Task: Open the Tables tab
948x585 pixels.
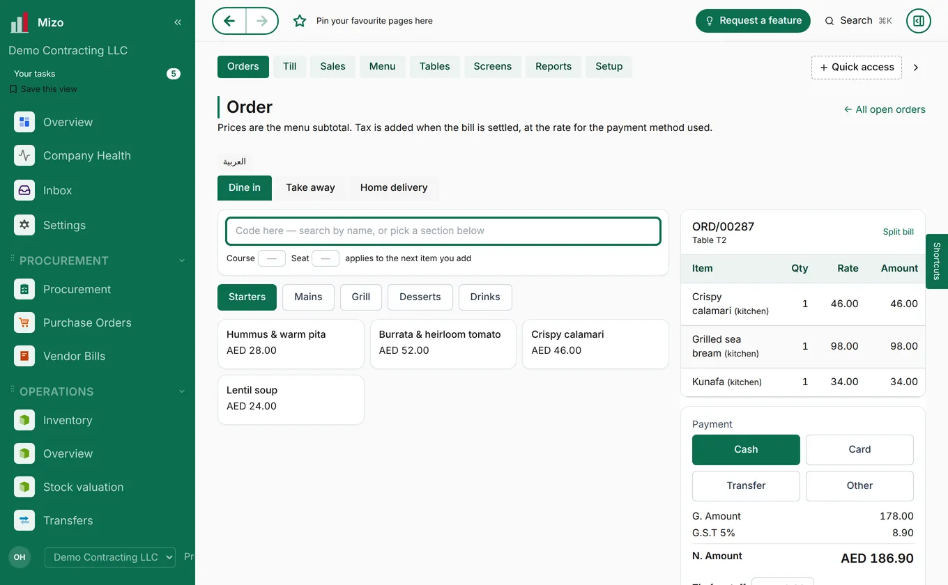Action: pyautogui.click(x=435, y=67)
